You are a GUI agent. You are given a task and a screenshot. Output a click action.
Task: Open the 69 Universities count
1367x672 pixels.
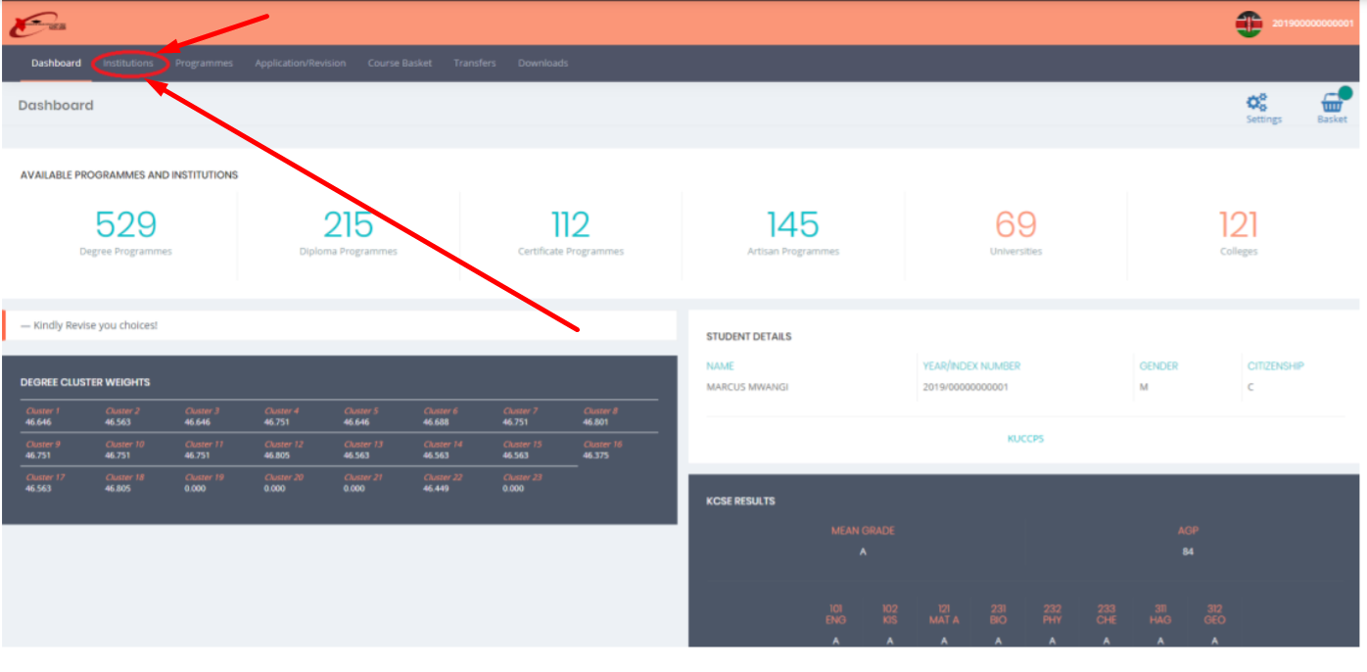coord(1015,225)
